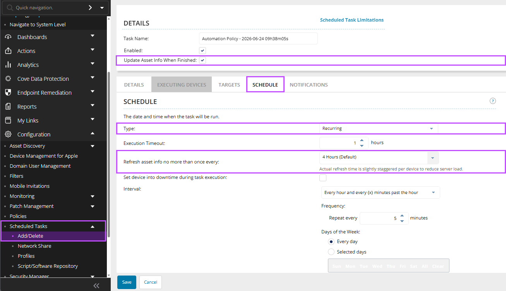Expand the My Links menu arrow
This screenshot has width=506, height=291.
click(x=93, y=119)
